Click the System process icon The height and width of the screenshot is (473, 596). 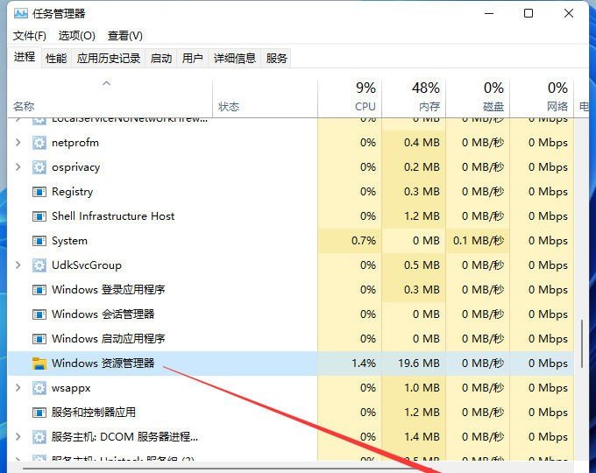coord(39,241)
